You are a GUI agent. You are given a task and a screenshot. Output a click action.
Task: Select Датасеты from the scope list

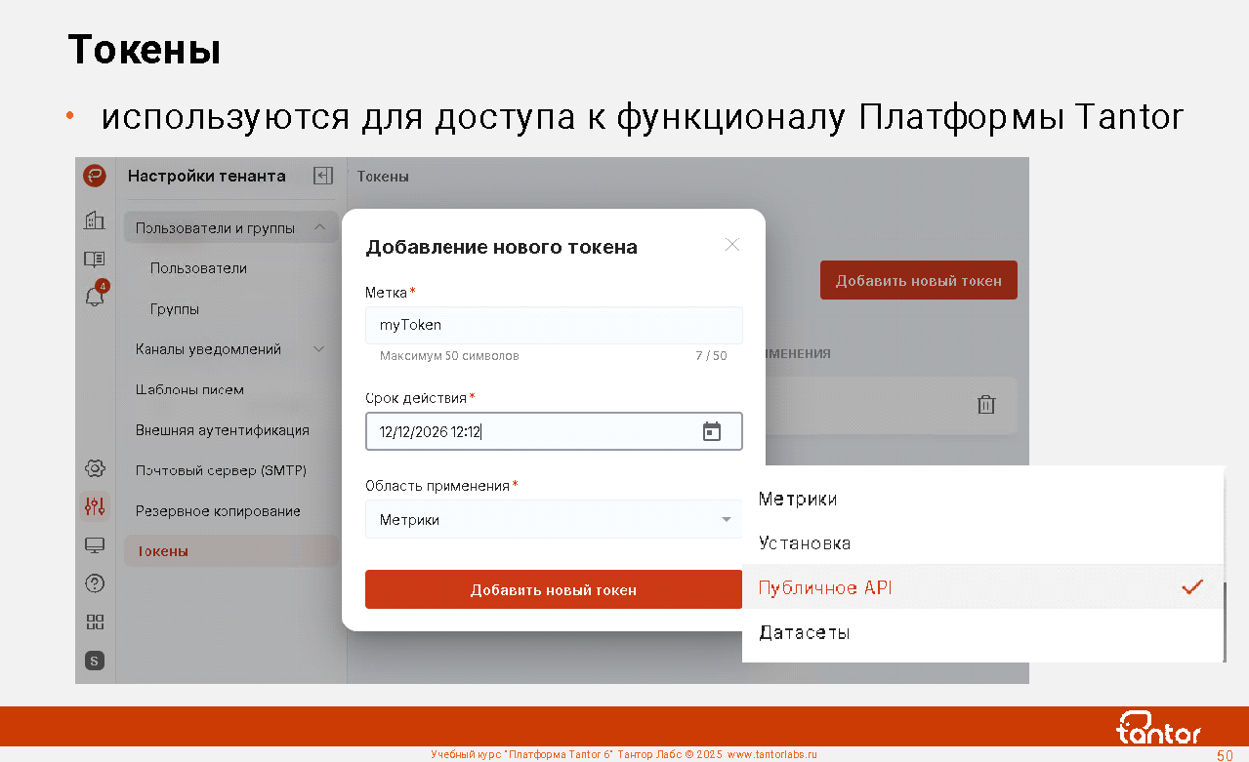[x=805, y=633]
